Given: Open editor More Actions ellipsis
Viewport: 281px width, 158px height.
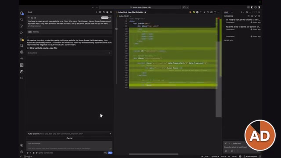Looking at the screenshot, I should (x=219, y=12).
